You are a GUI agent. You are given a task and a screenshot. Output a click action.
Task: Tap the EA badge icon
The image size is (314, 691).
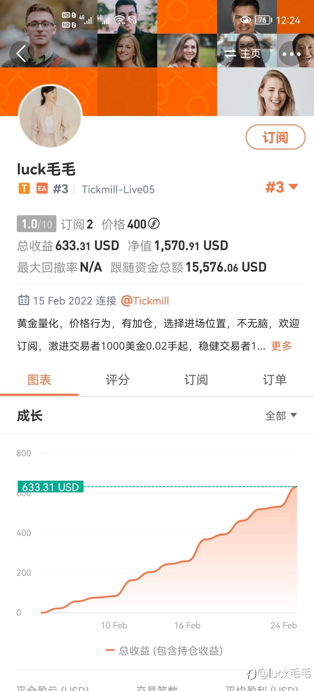click(x=42, y=188)
